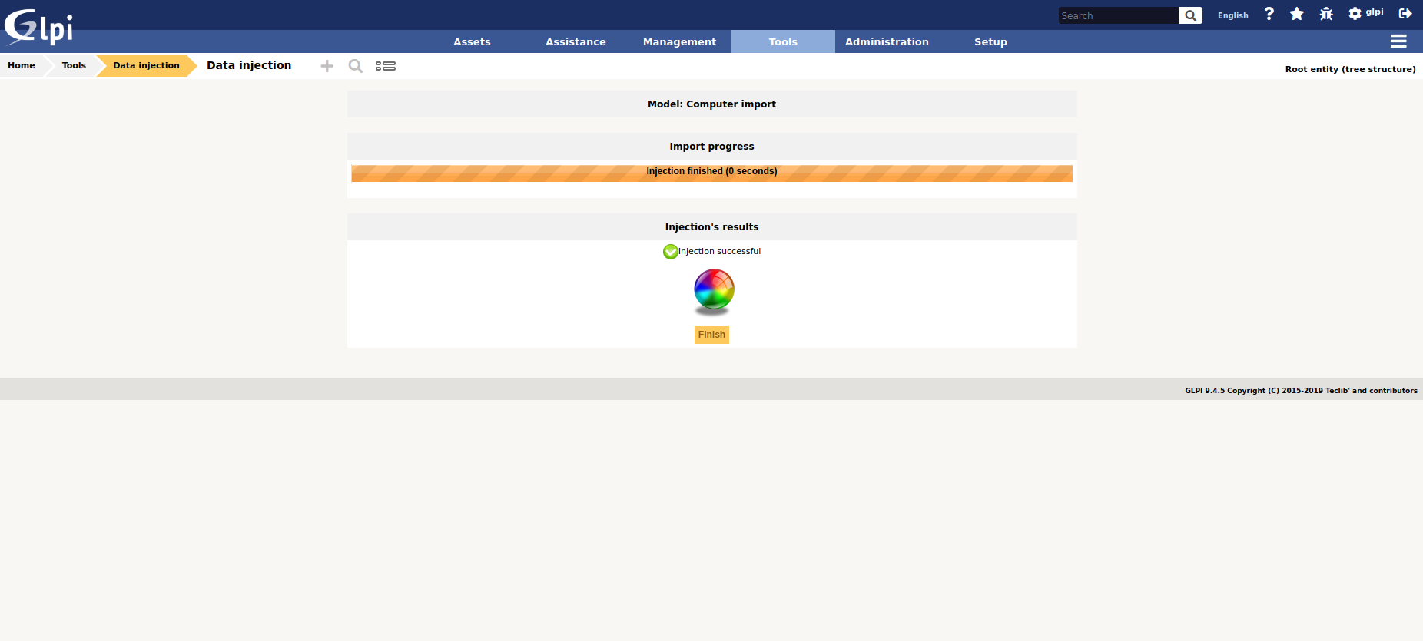
Task: Open the help question mark icon
Action: click(1269, 14)
